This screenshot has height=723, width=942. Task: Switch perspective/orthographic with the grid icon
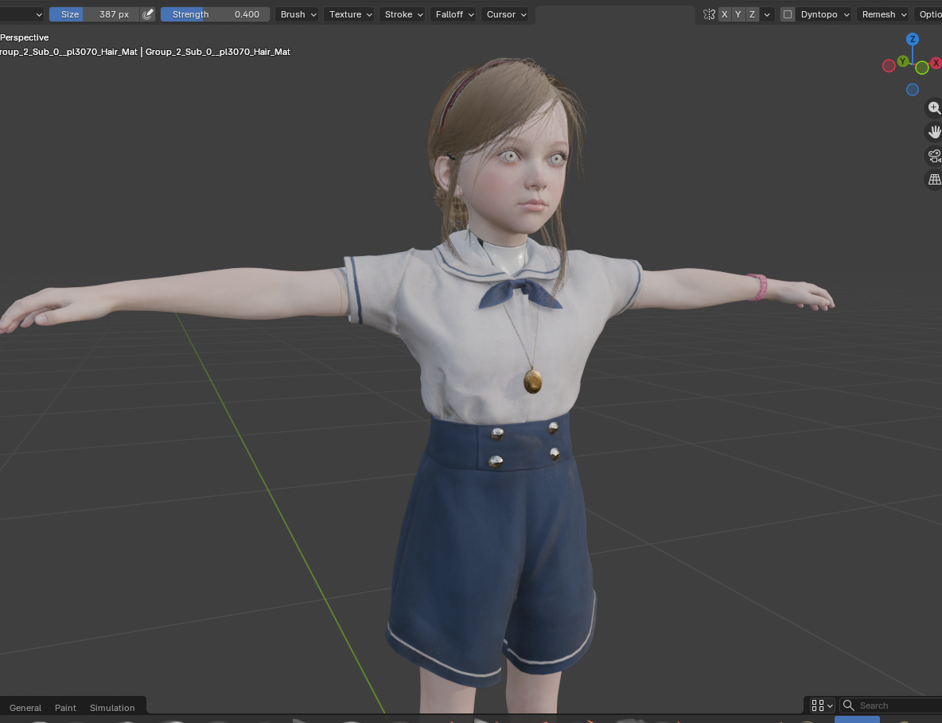(933, 180)
